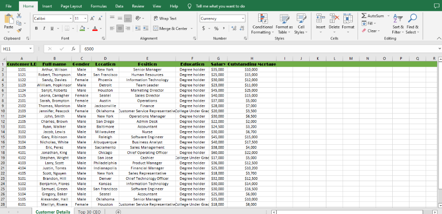Select the Select All corner triangle
Viewport: 442px width, 214px height.
(3, 58)
